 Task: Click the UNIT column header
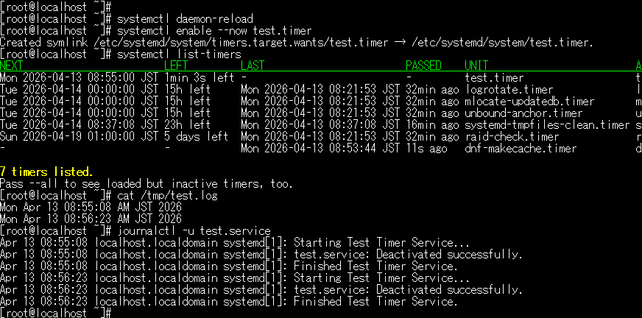point(476,66)
